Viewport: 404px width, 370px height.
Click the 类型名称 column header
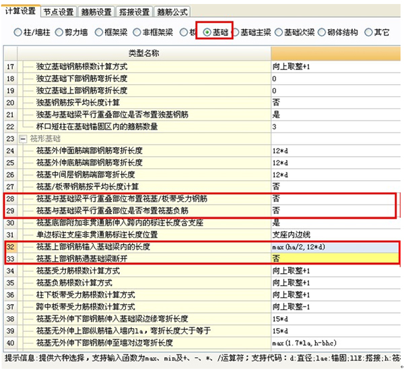[144, 53]
